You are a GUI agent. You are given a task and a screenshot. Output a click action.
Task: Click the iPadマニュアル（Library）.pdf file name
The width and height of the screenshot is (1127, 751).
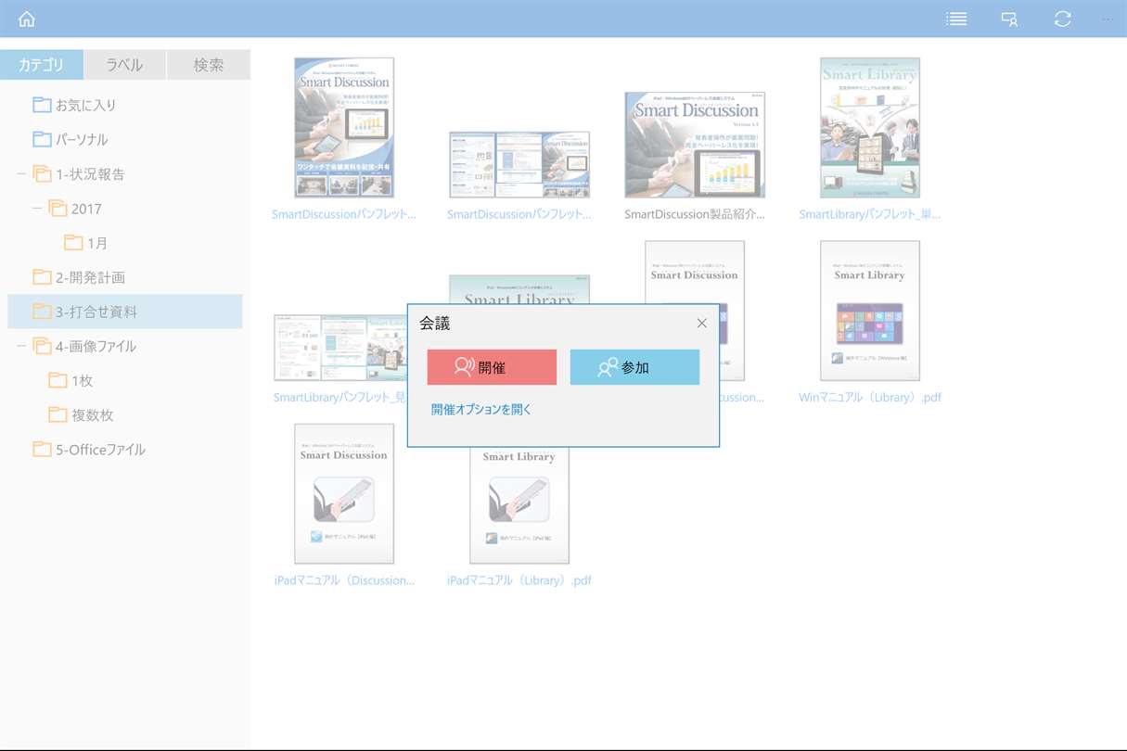[519, 580]
